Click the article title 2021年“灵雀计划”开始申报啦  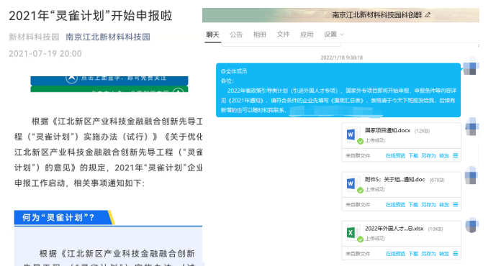click(x=91, y=16)
